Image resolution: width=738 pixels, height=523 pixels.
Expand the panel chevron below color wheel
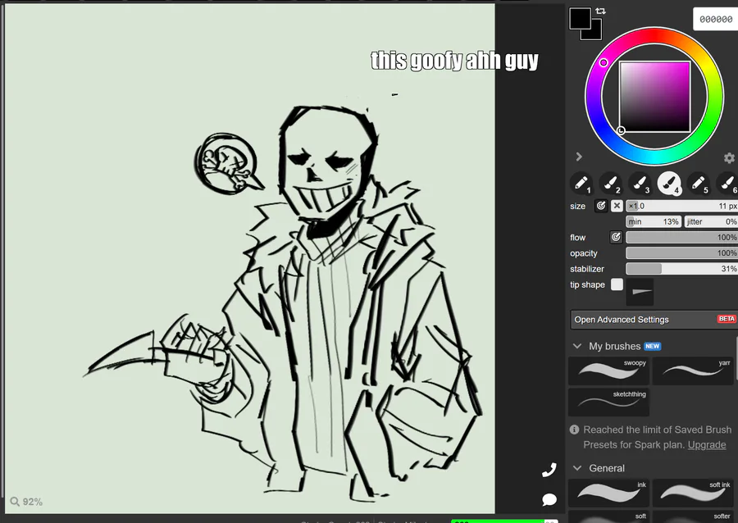(x=579, y=157)
